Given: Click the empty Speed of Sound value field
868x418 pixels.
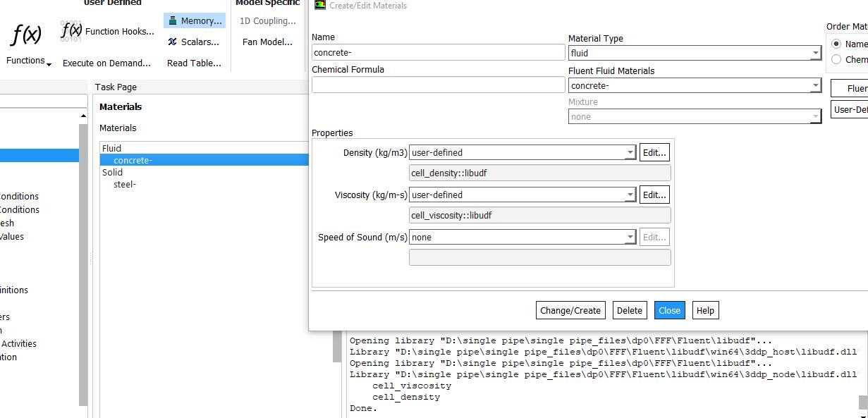Looking at the screenshot, I should tap(540, 257).
